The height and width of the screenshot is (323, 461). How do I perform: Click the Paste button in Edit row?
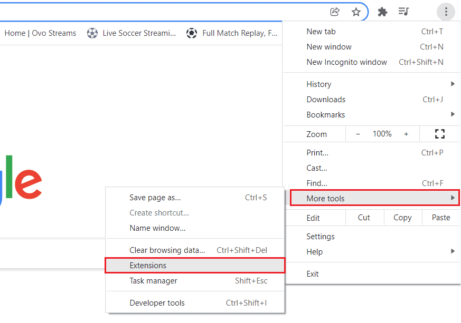coord(441,218)
